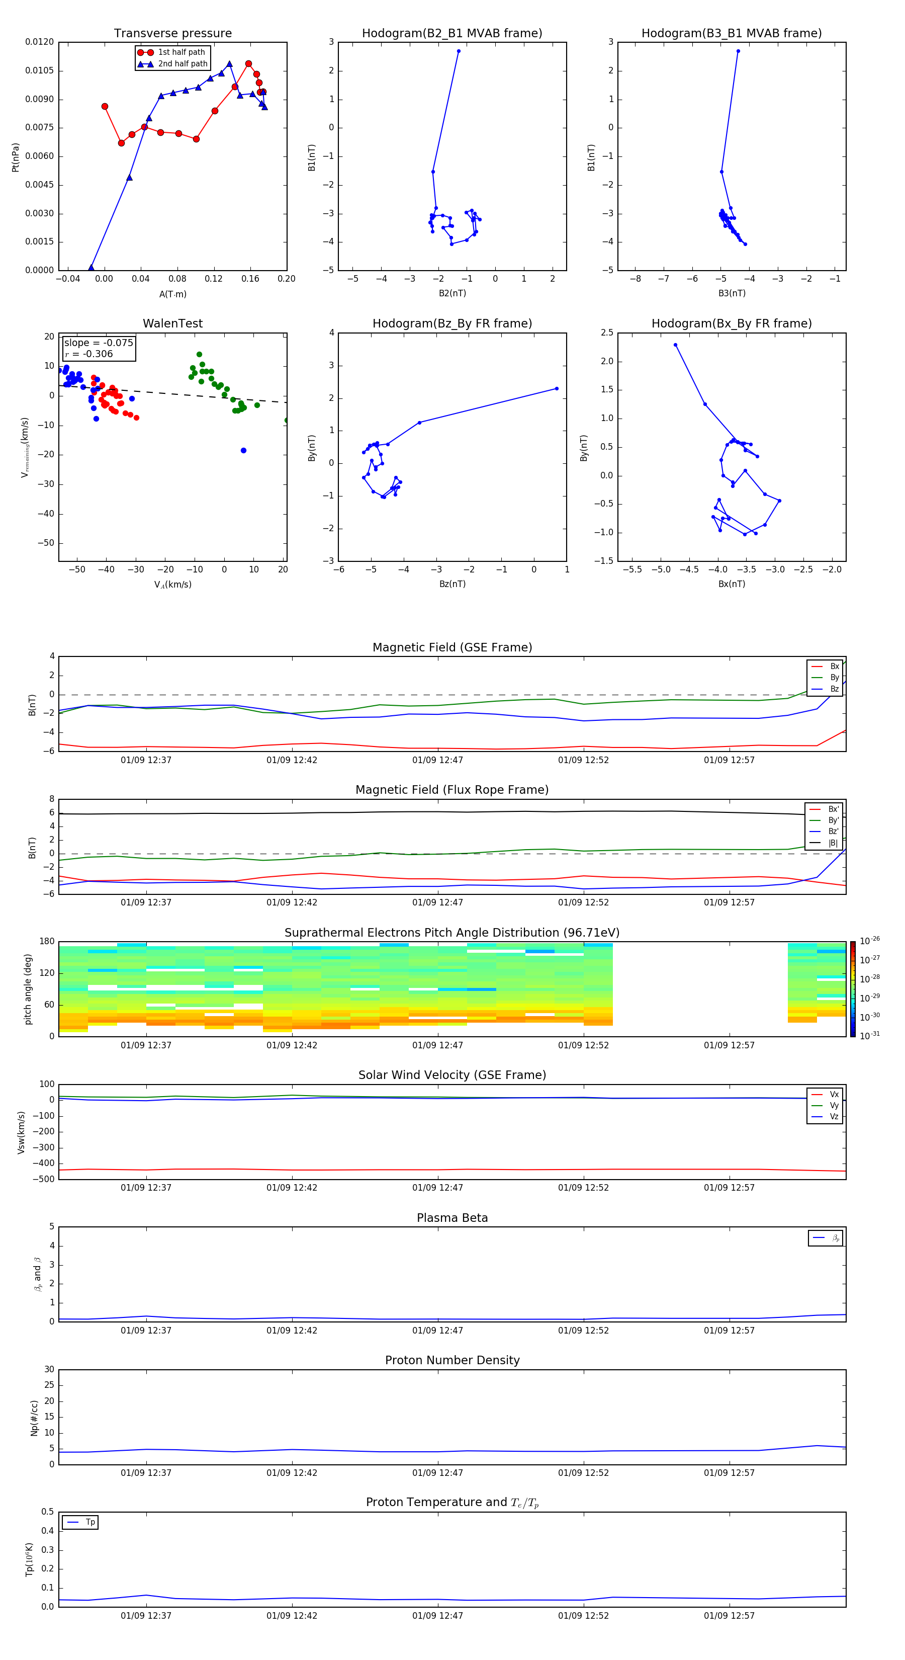
Task: Click the 'Plasma Beta' plot title
Action: pyautogui.click(x=452, y=1218)
